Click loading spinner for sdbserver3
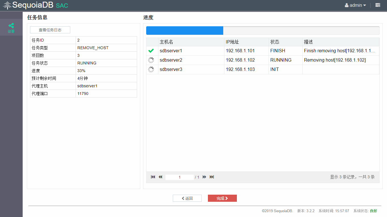This screenshot has height=217, width=387. tap(151, 70)
